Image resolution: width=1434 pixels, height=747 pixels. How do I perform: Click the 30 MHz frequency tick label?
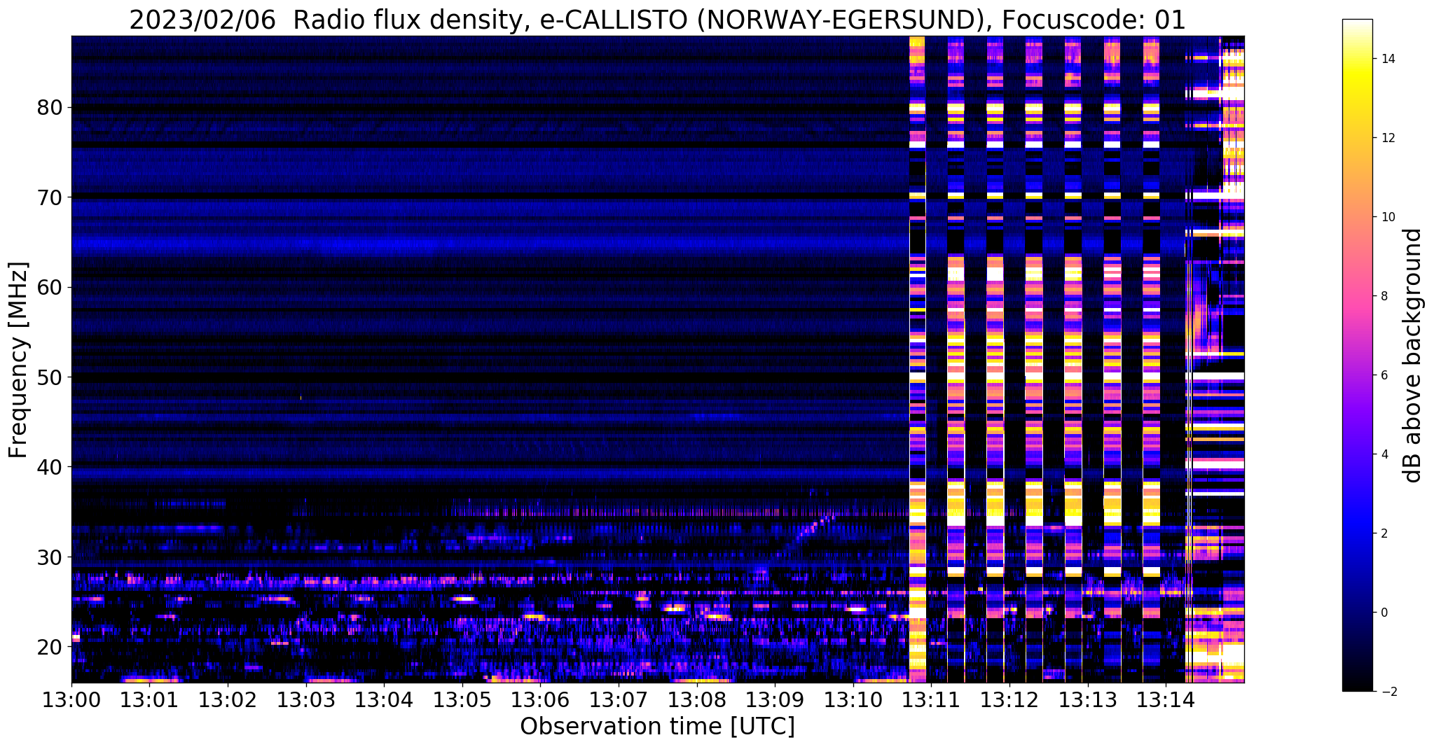pyautogui.click(x=50, y=557)
